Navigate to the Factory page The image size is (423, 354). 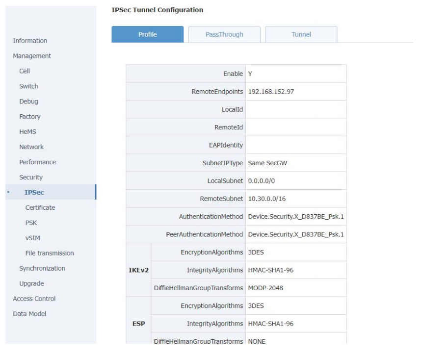click(x=30, y=117)
